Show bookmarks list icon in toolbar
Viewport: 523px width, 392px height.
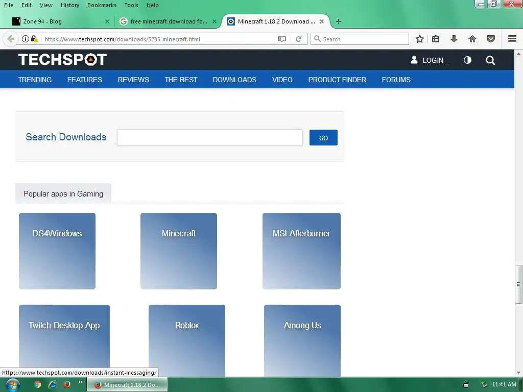[436, 39]
